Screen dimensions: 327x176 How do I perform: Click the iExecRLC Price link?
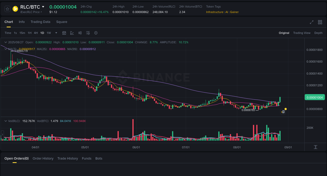tap(30, 12)
